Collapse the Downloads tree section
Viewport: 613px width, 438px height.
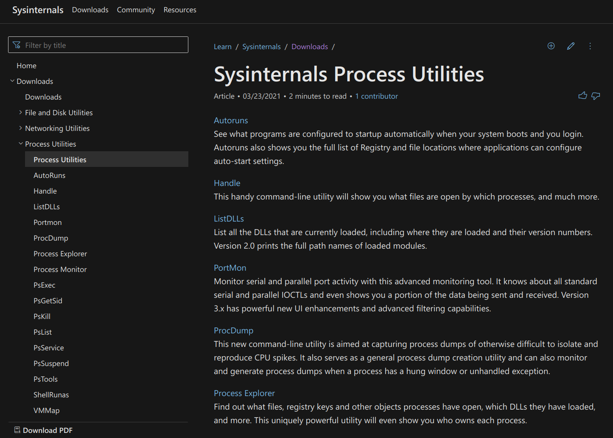pos(12,81)
